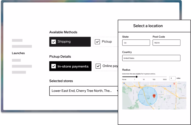This screenshot has height=125, width=191.
Task: Click the Radius description text
Action: click(x=139, y=74)
